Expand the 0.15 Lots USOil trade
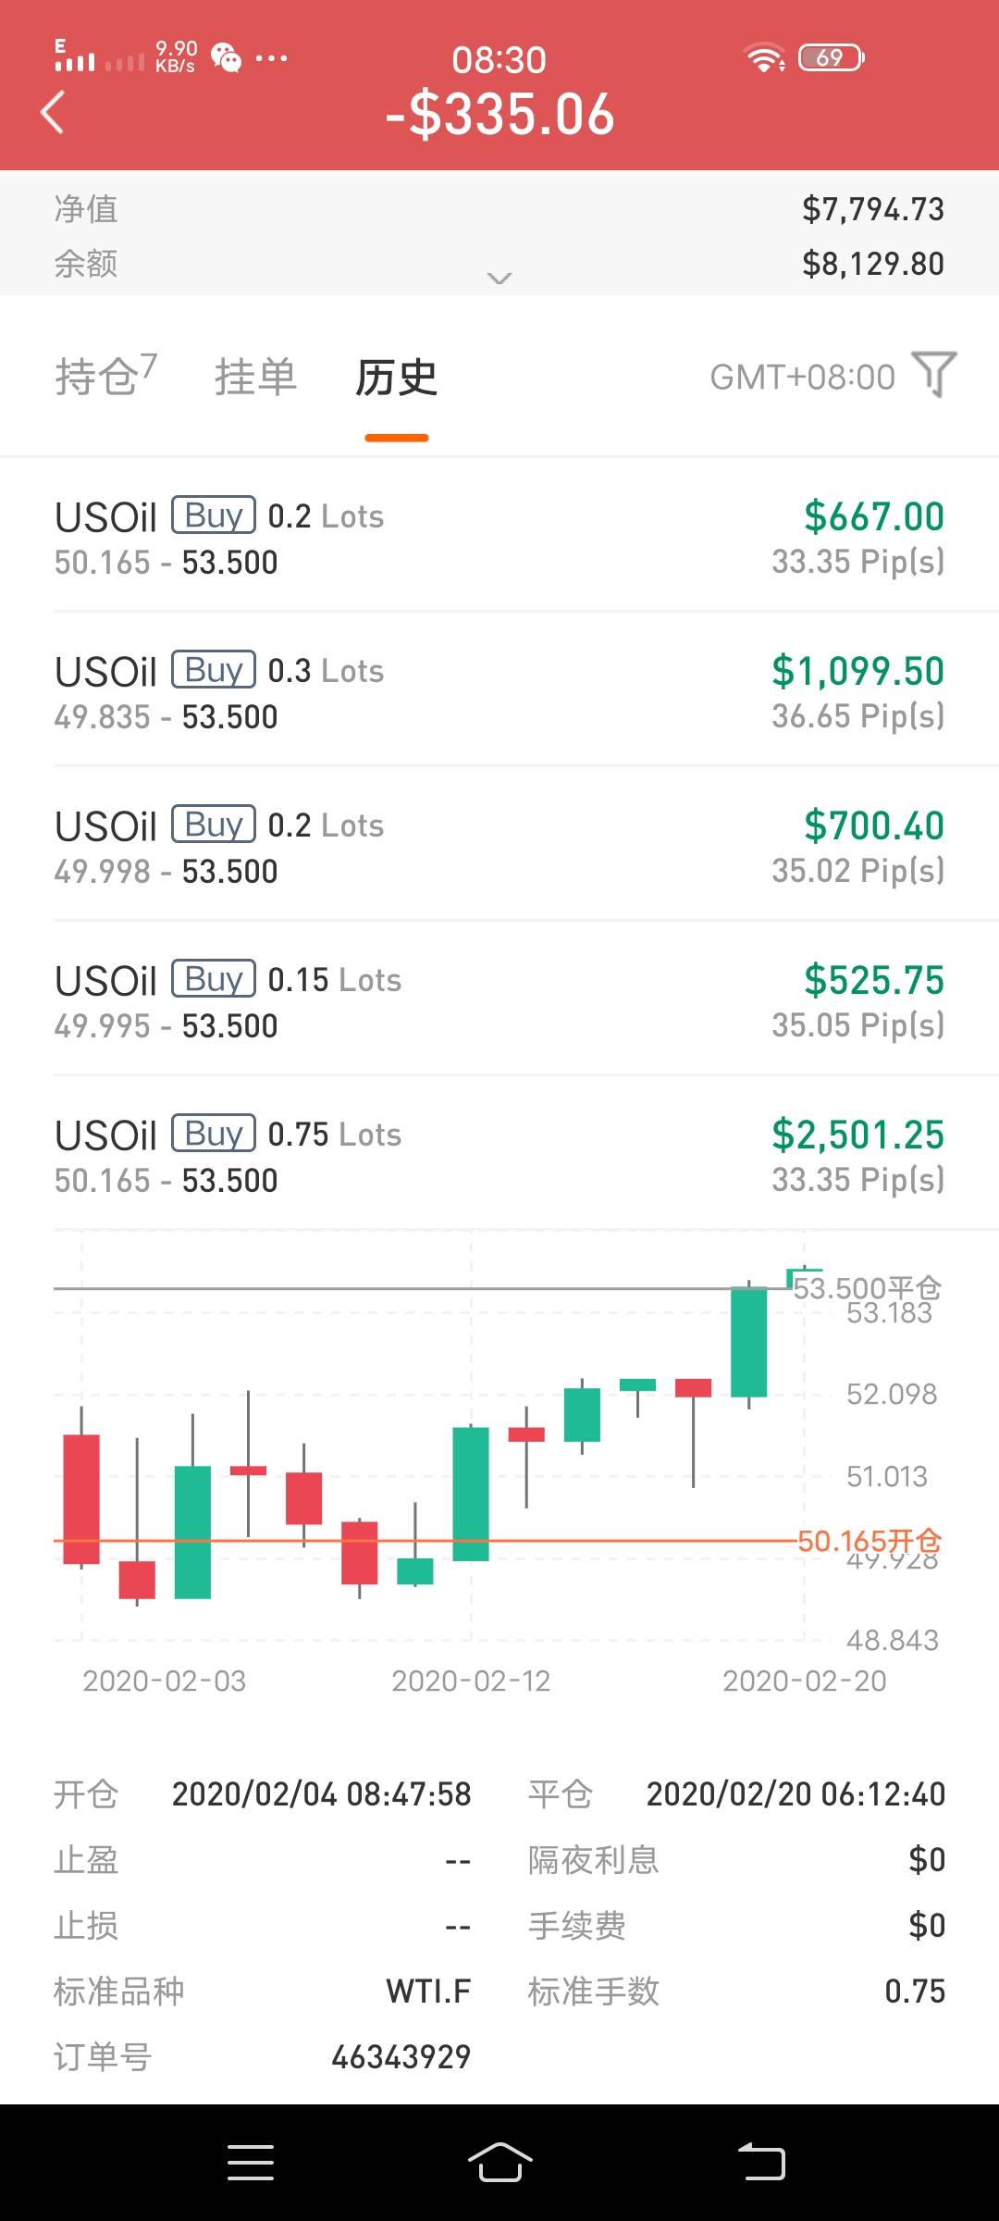Screen dimensions: 999x2221 [499, 1001]
